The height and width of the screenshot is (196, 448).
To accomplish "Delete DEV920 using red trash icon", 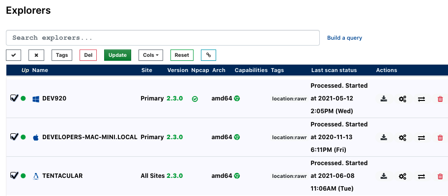I will [x=440, y=99].
